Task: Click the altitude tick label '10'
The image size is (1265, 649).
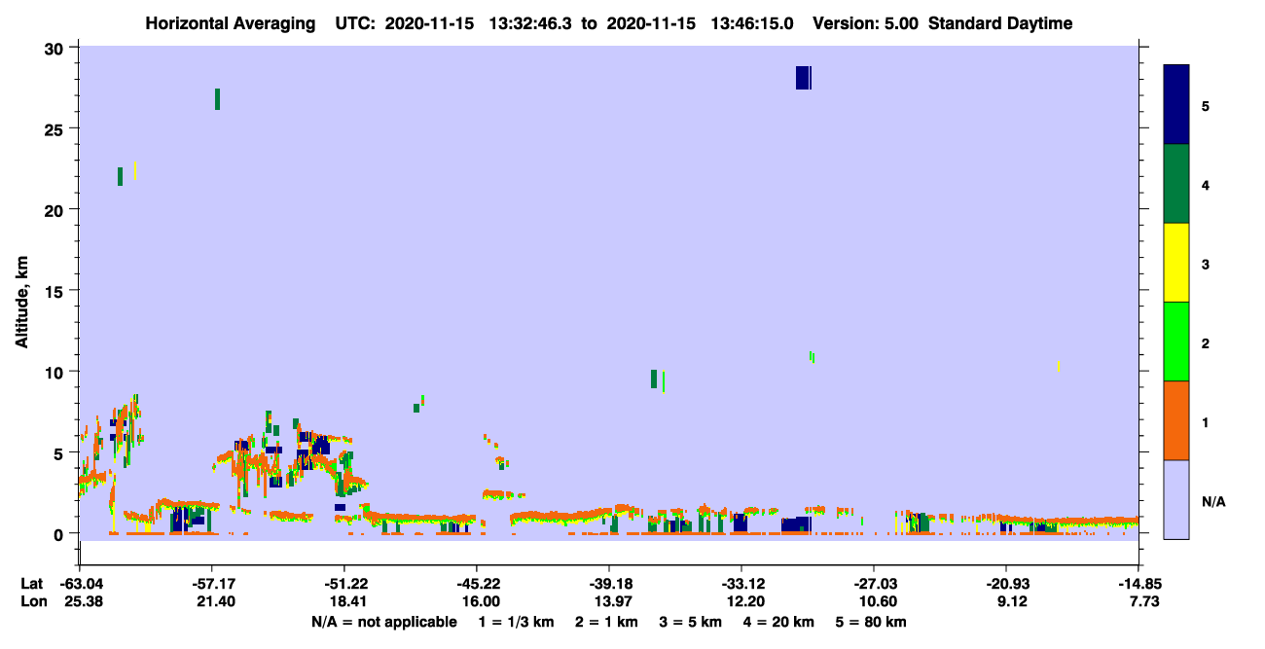Action: point(56,372)
